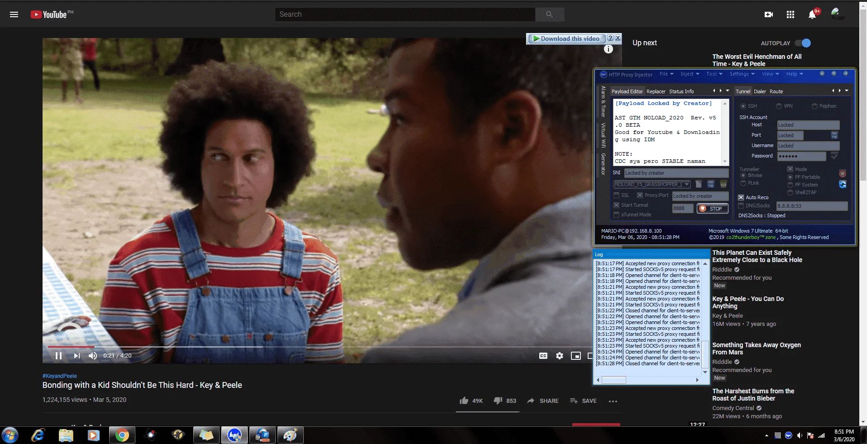Turn on closed captions (CC)
Viewport: 867px width, 444px height.
(543, 356)
